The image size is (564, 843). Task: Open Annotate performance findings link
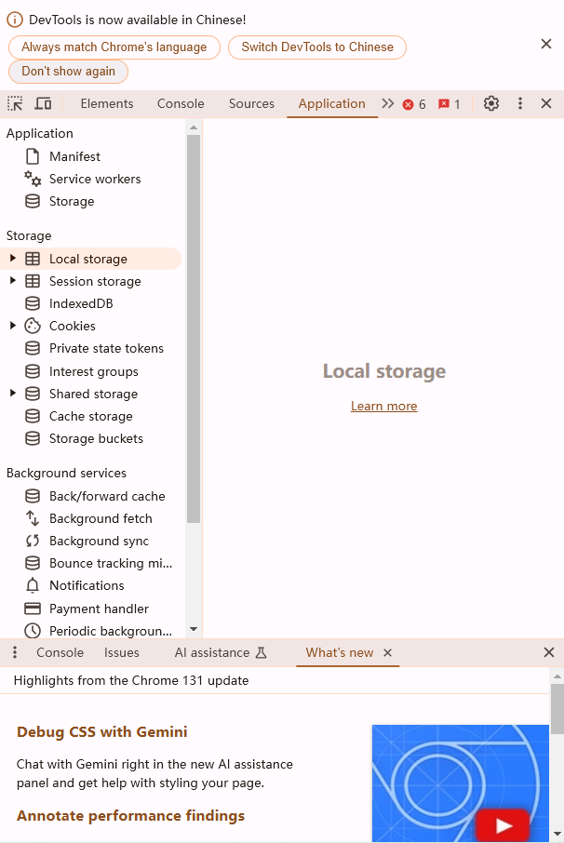[130, 816]
